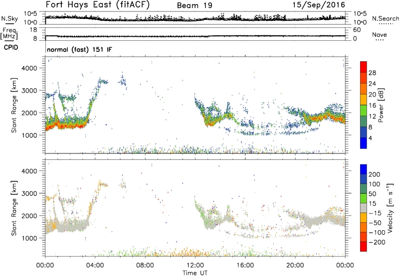Click the 'Beam 19' label
The width and height of the screenshot is (399, 276).
(195, 5)
